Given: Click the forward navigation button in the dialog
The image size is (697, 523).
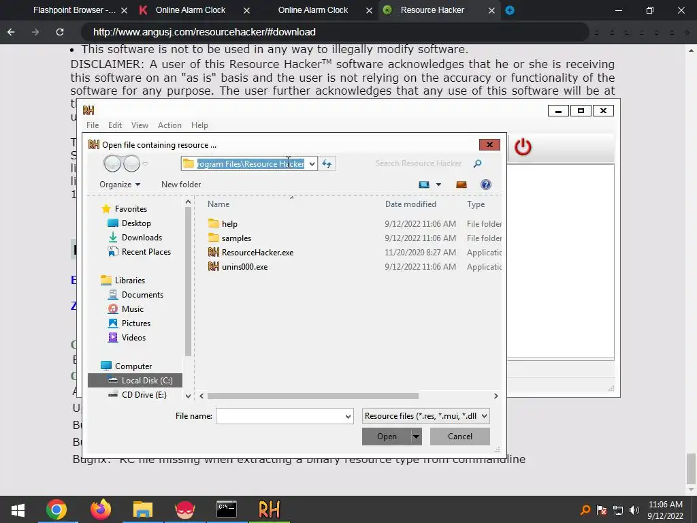Looking at the screenshot, I should coord(131,163).
